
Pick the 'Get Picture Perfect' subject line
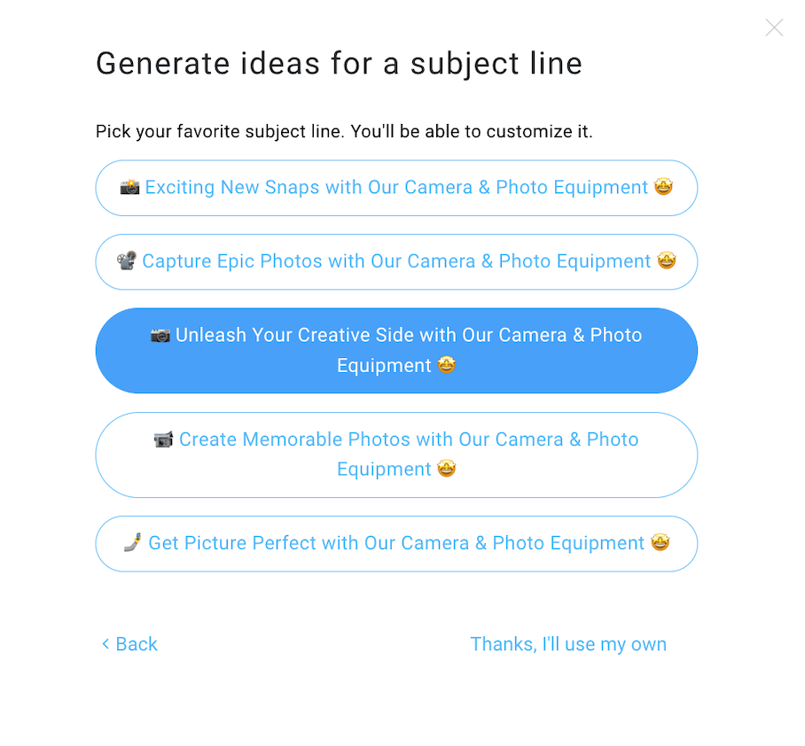396,543
